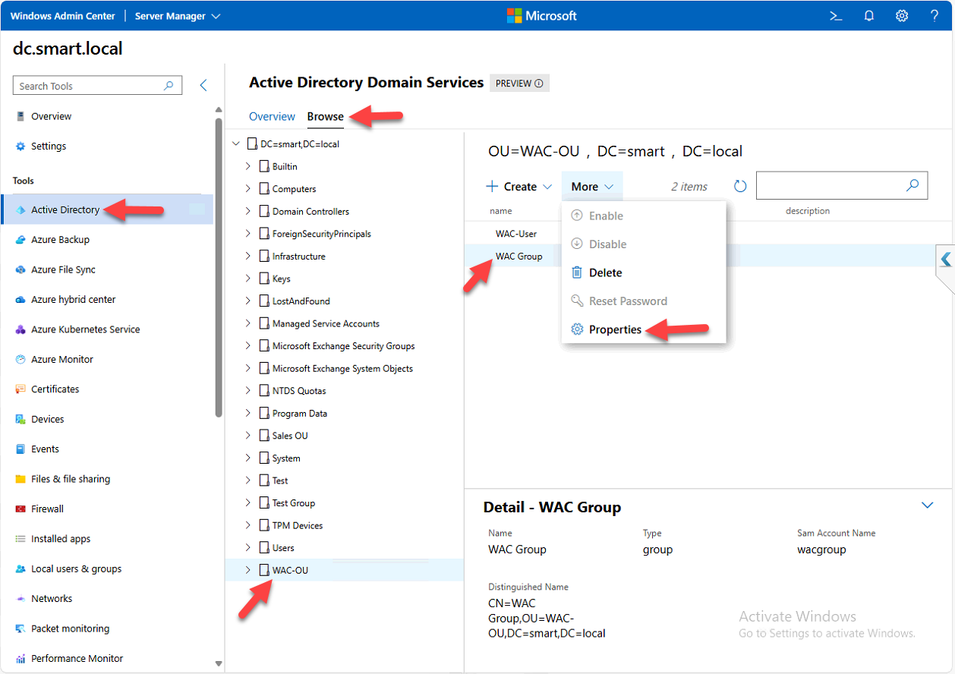Click the Packet monitoring icon

click(x=20, y=628)
